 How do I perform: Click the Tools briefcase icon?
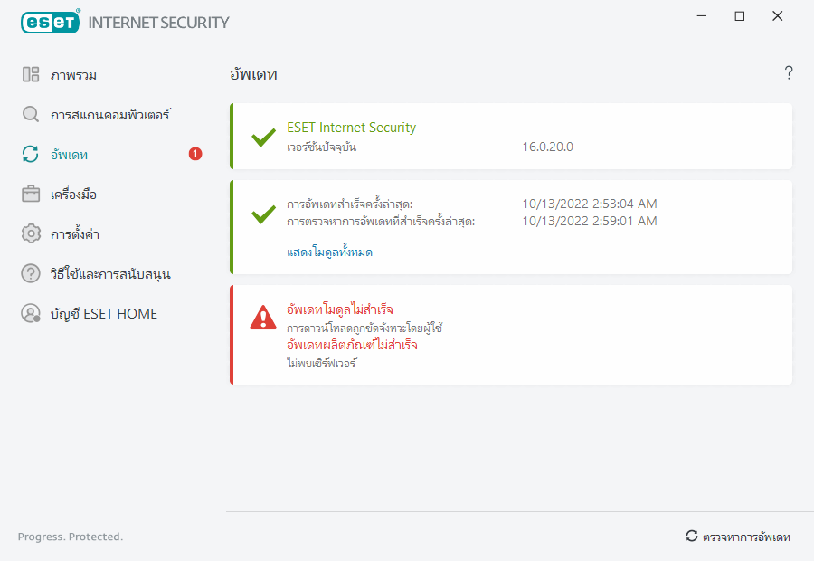pyautogui.click(x=31, y=195)
